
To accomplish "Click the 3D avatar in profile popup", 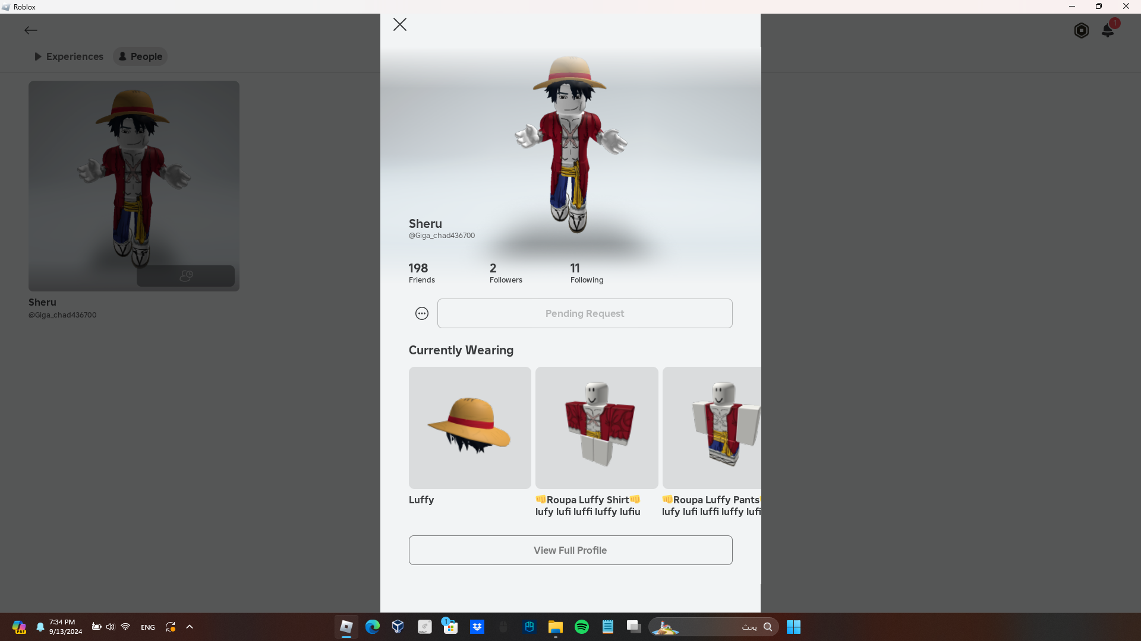I will tap(570, 144).
